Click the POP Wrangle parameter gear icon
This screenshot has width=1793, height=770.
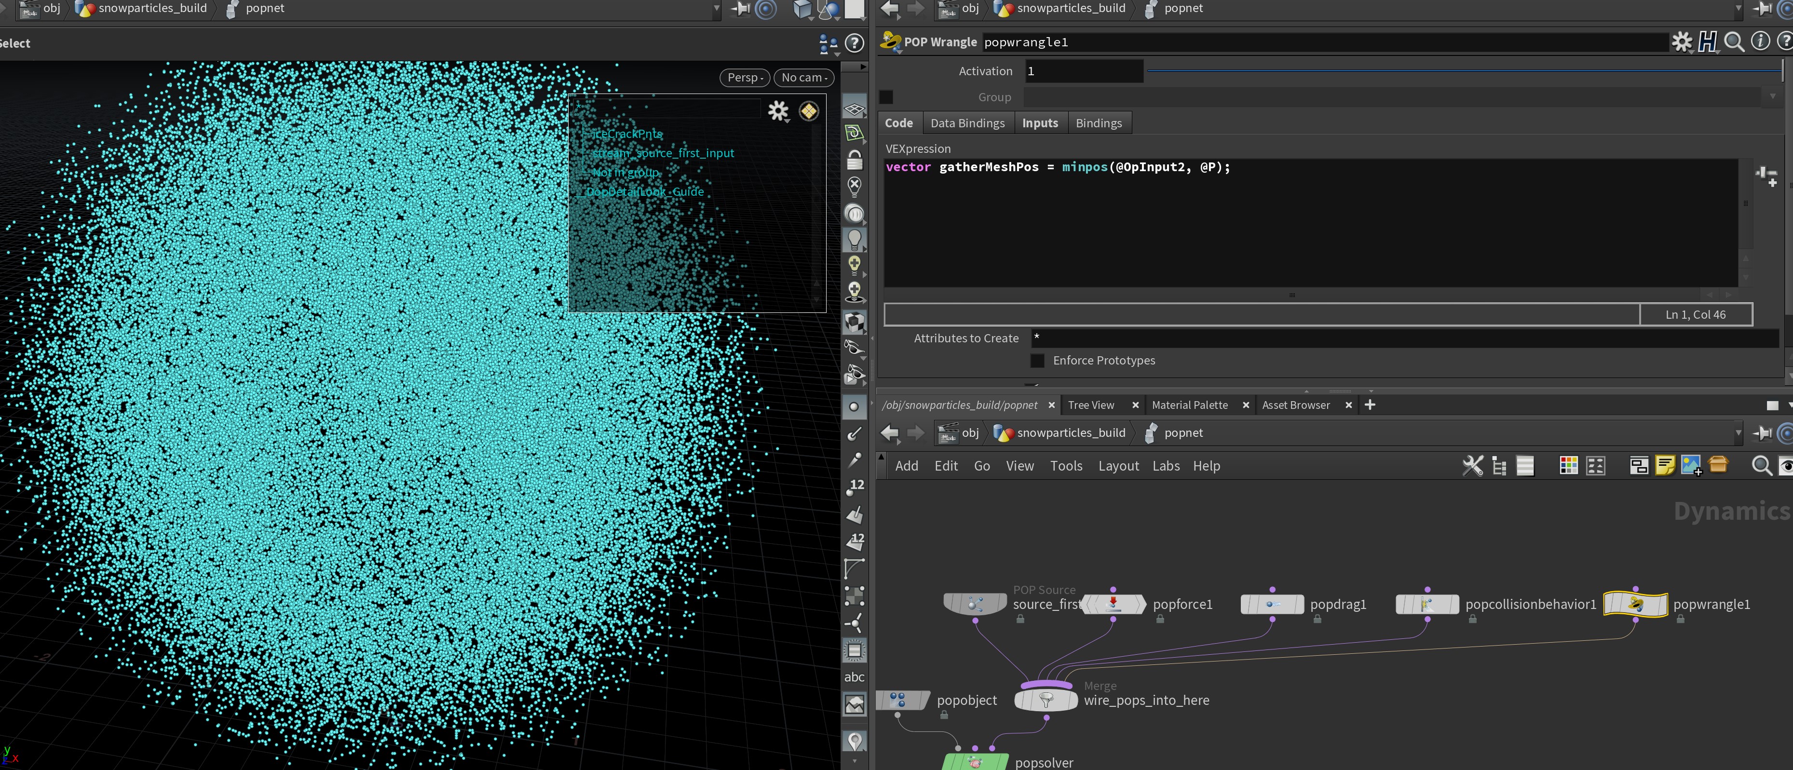(1682, 42)
